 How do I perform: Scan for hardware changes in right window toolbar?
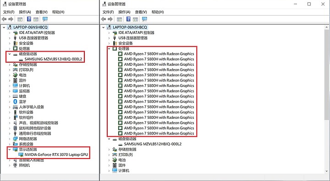tap(144, 19)
